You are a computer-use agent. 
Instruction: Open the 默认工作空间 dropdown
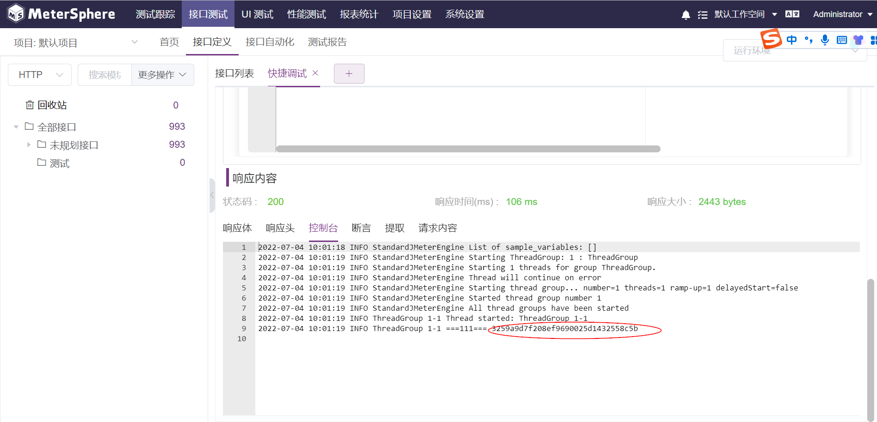(746, 14)
